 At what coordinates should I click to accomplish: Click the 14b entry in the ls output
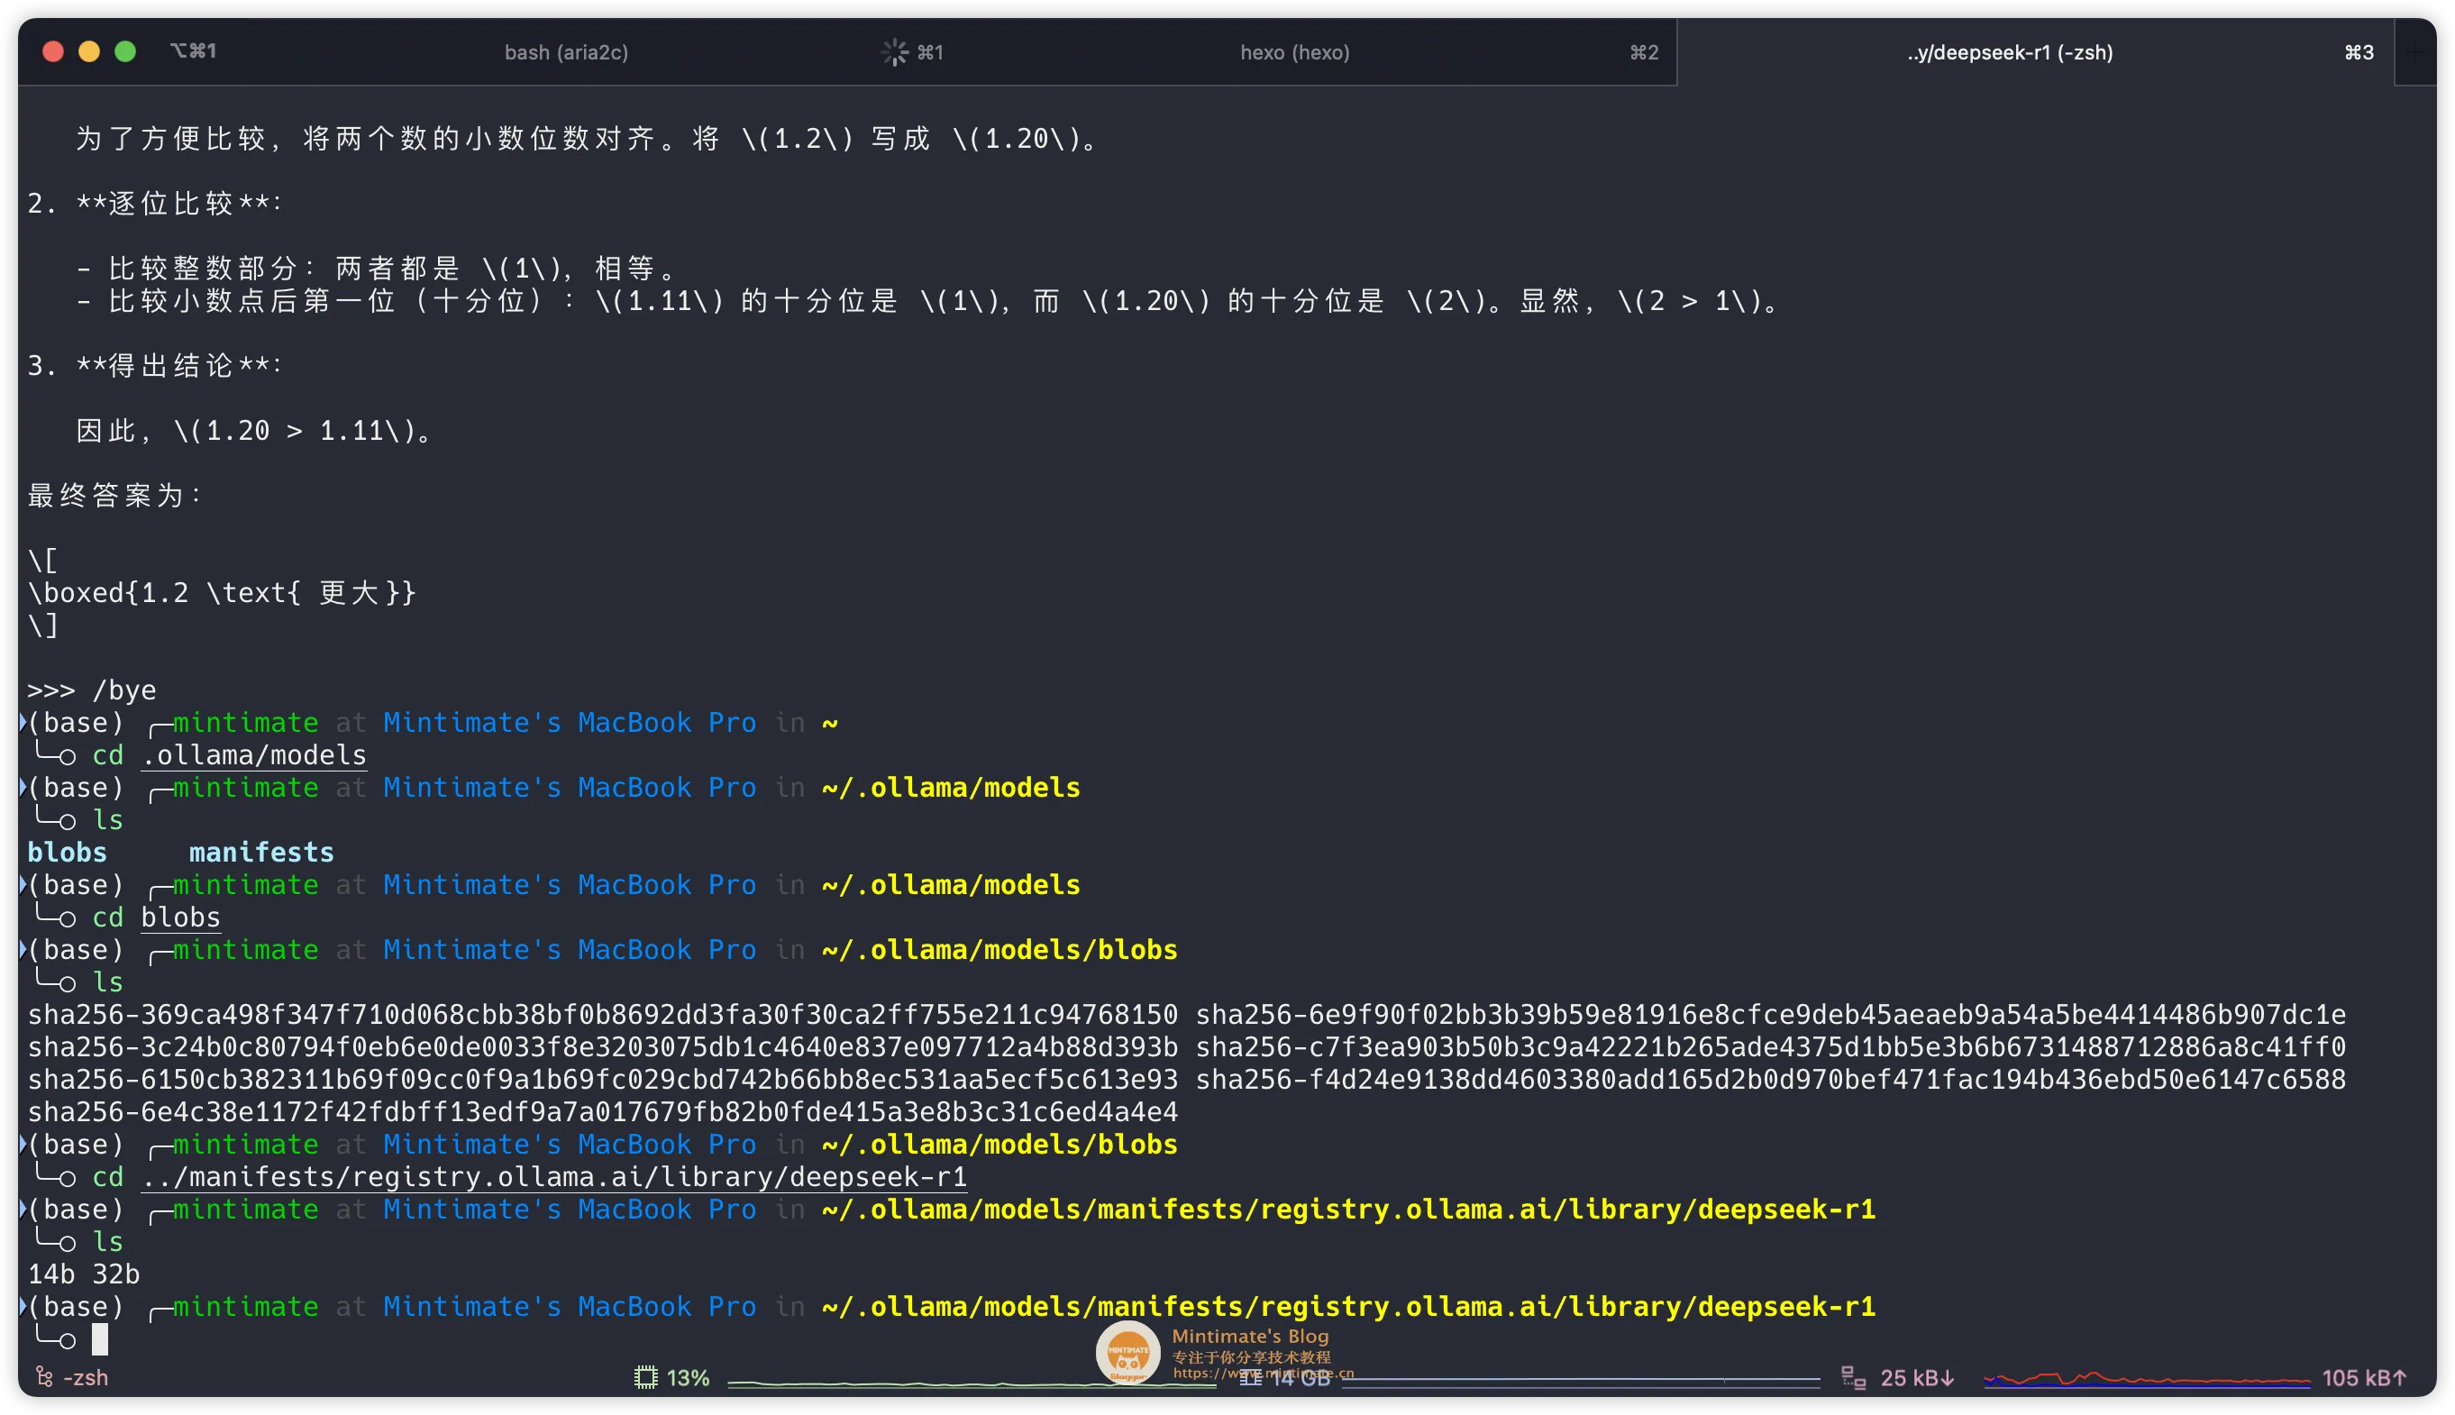point(51,1274)
